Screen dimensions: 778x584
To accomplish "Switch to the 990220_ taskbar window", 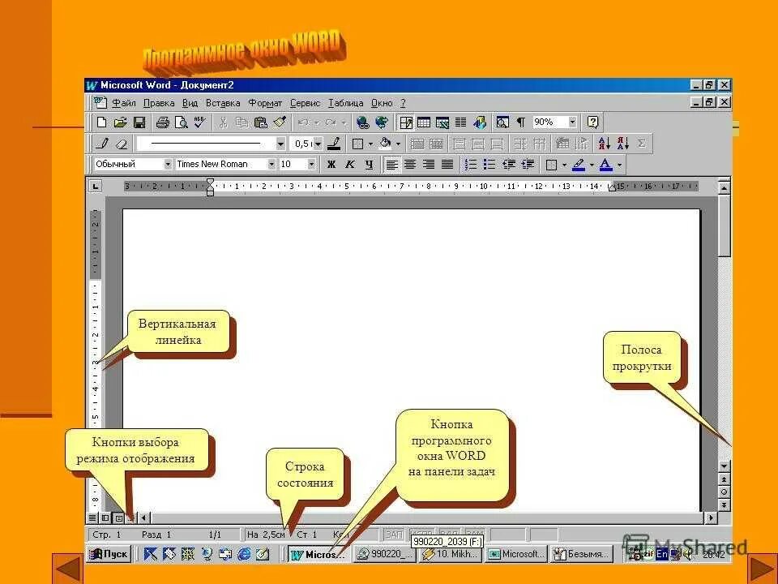I will coord(385,554).
